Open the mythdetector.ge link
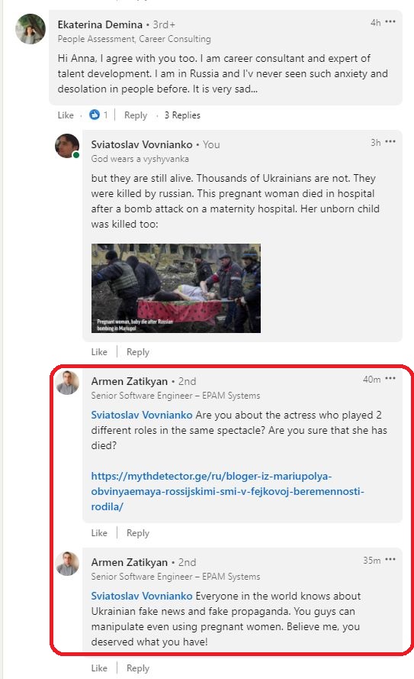This screenshot has height=679, width=414. [x=227, y=492]
